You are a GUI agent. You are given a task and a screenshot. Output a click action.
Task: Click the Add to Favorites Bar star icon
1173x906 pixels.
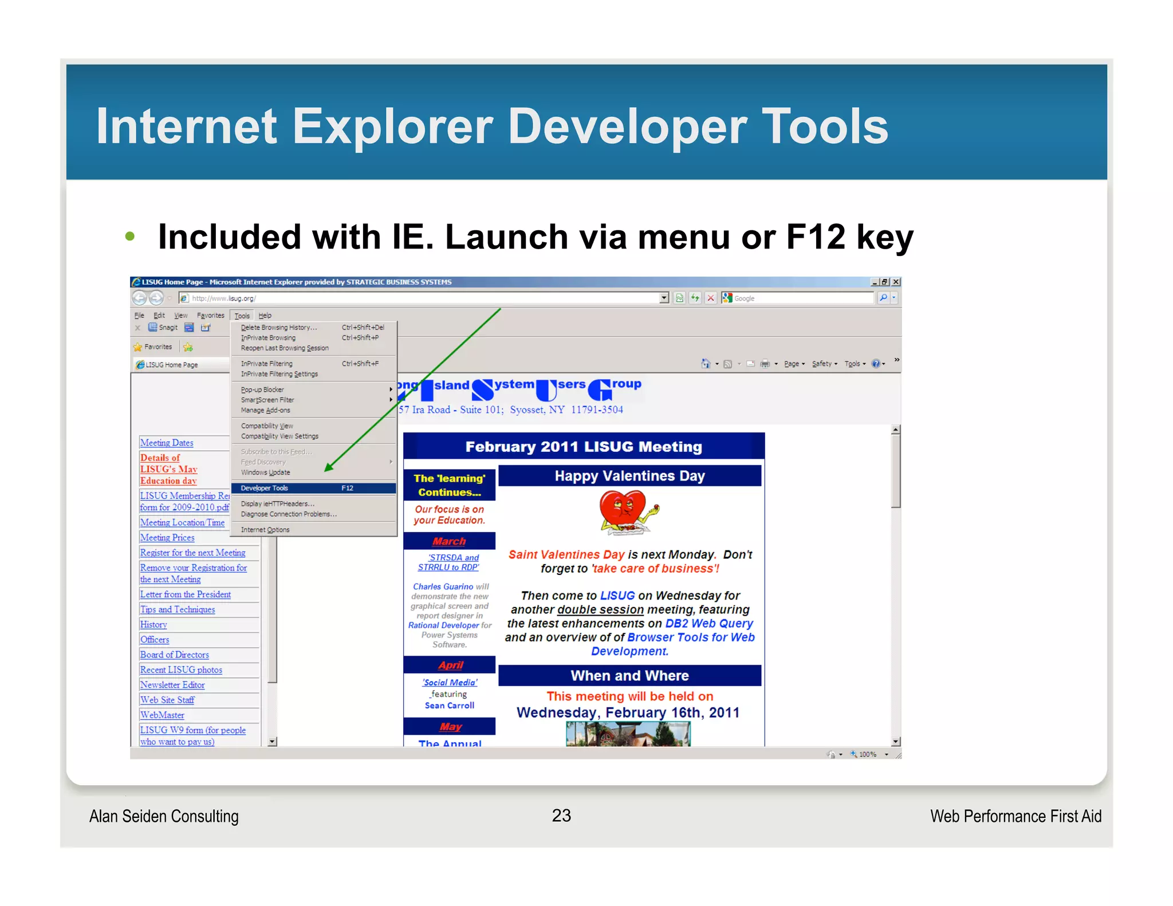[188, 347]
